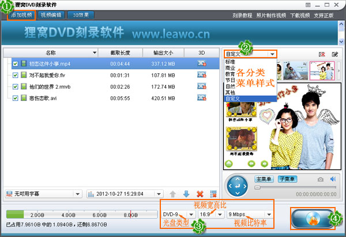Click 3D icon for 初恋这件小事.mp4
The image size is (346, 237).
click(x=202, y=63)
